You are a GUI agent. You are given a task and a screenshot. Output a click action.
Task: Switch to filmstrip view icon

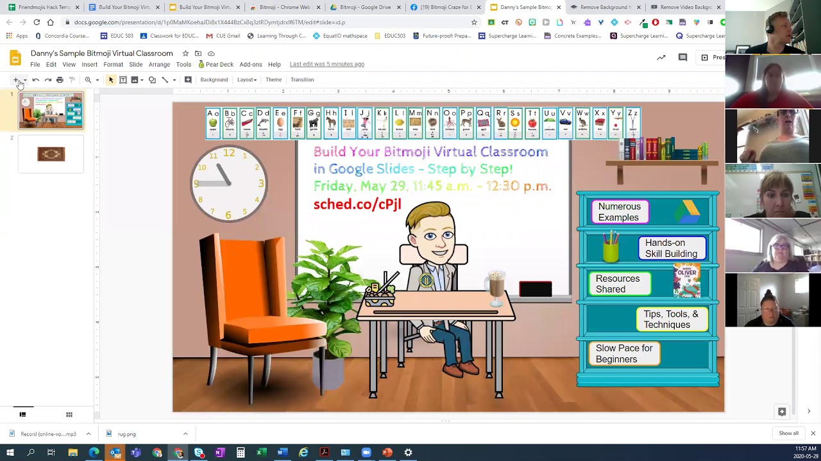pos(22,414)
